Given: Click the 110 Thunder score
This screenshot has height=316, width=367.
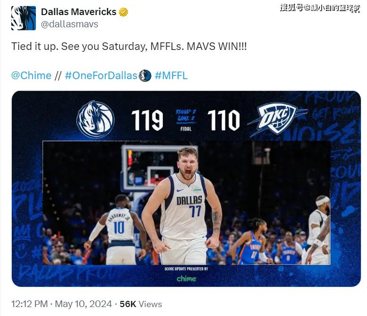Looking at the screenshot, I should 224,120.
